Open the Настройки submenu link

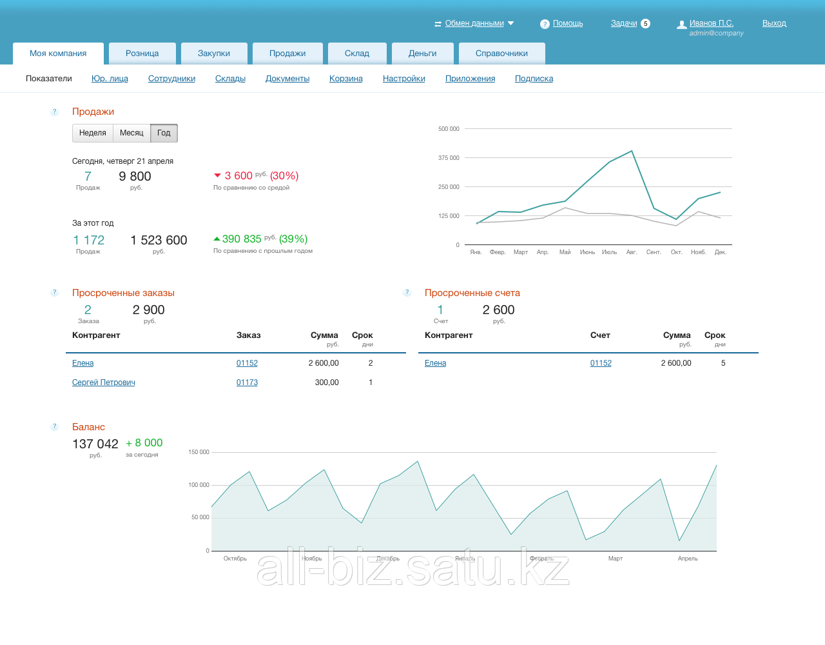[x=404, y=79]
